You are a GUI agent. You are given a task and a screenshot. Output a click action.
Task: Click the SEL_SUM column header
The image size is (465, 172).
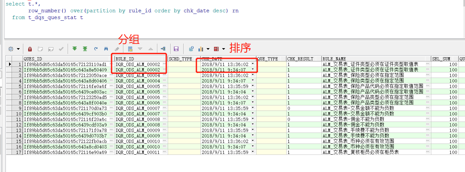click(445, 59)
